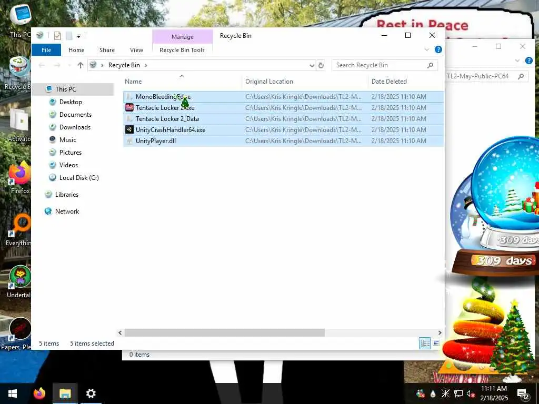Click File Explorer on the taskbar
The height and width of the screenshot is (404, 539).
click(x=65, y=393)
